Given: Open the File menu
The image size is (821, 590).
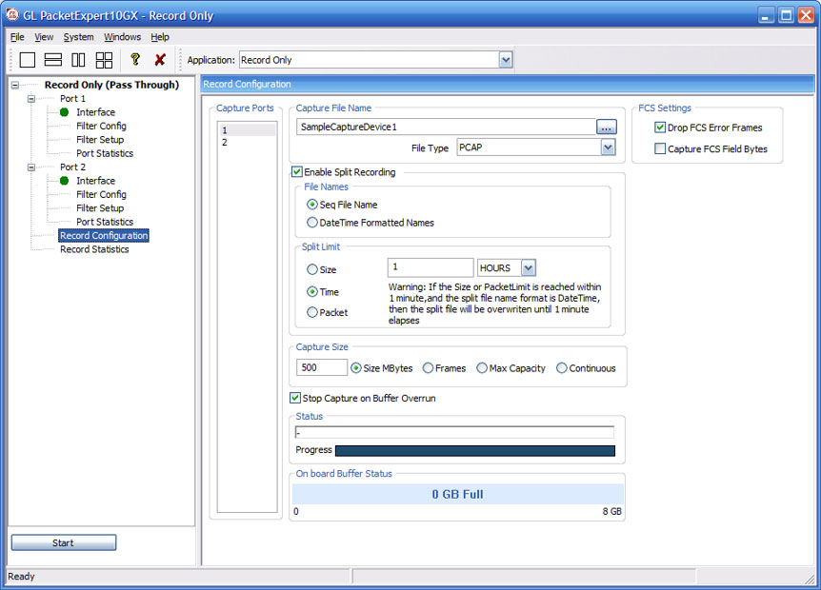Looking at the screenshot, I should [x=17, y=37].
